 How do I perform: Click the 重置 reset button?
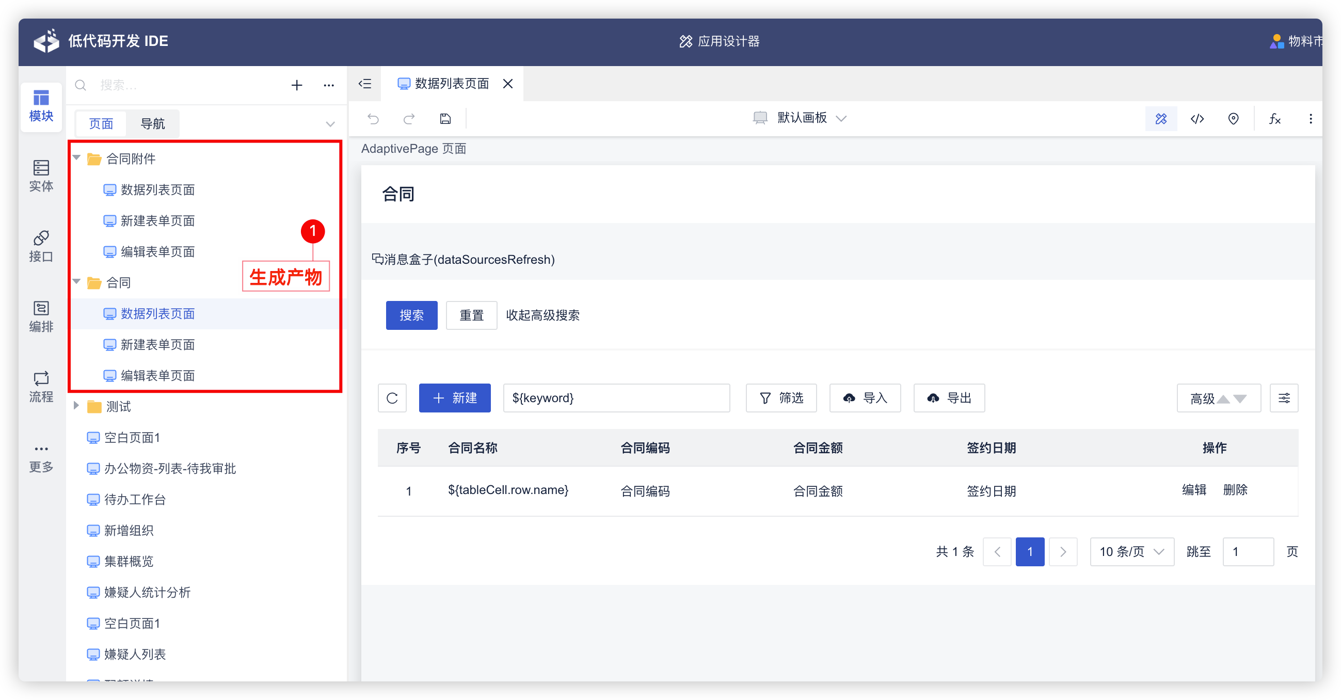click(x=471, y=315)
